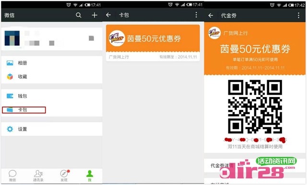The height and width of the screenshot is (185, 307).
Task: Tap the search magnifier in WeChat header
Action: pos(79,15)
